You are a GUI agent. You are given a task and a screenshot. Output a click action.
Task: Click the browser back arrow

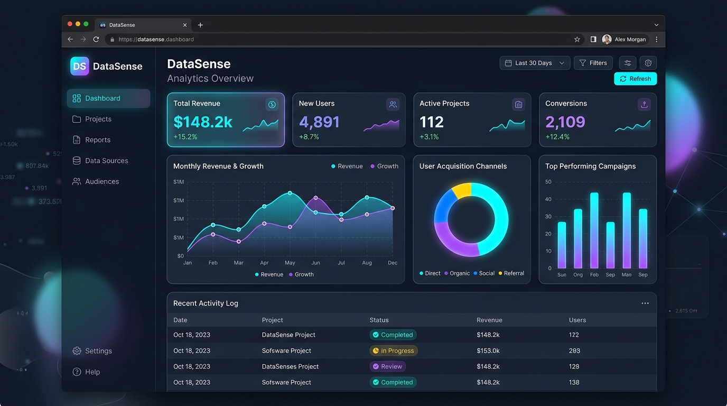70,39
